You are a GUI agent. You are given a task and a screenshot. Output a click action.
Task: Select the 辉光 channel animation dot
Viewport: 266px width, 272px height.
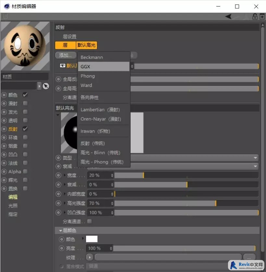pos(4,180)
